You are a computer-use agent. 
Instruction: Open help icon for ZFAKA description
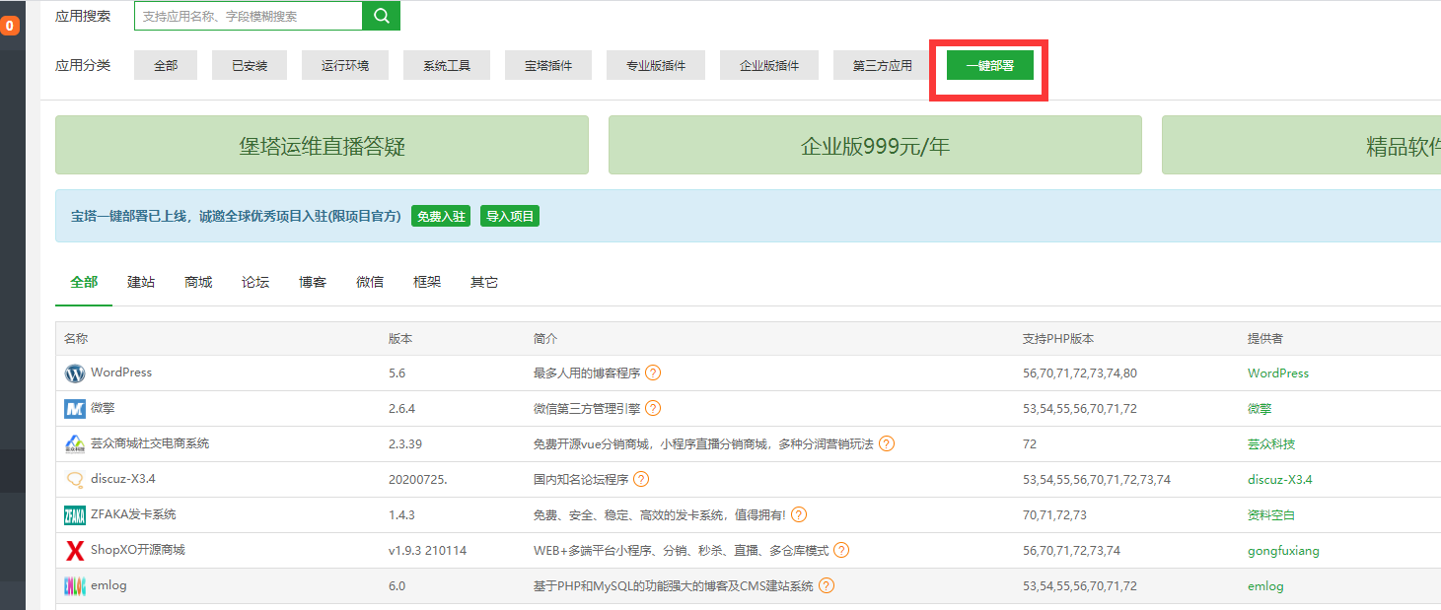[x=799, y=515]
